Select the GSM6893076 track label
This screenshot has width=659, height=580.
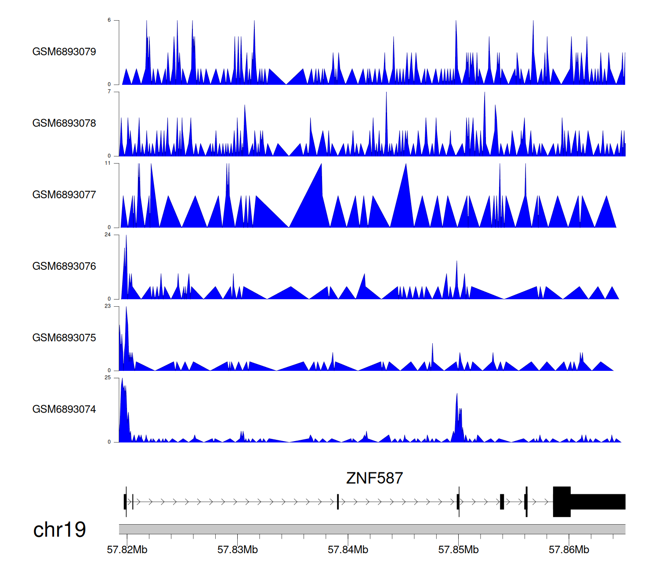tap(64, 266)
